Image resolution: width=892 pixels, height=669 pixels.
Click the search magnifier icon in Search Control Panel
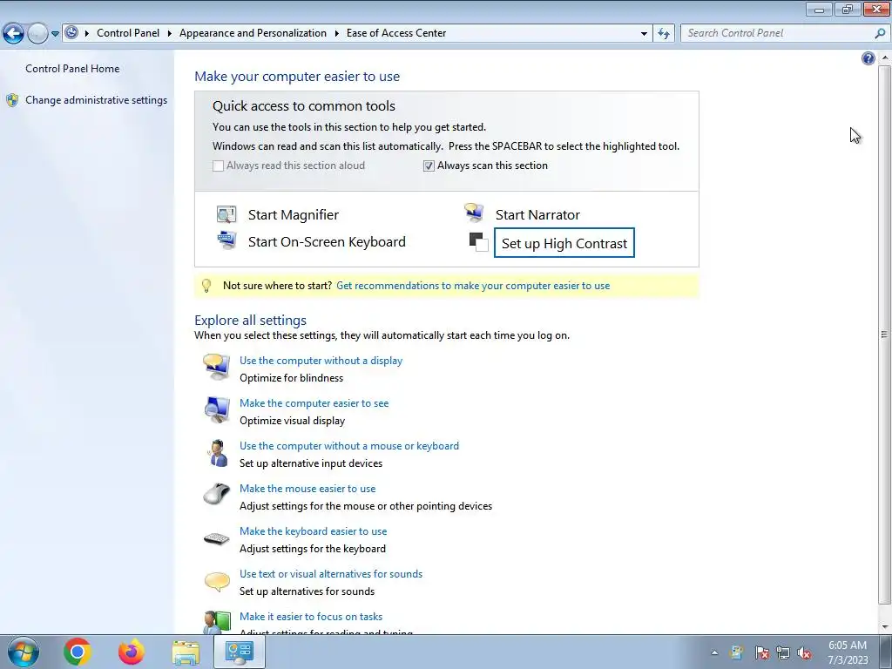(x=880, y=33)
